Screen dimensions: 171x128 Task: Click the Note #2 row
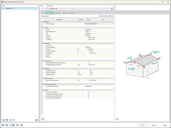(78, 57)
